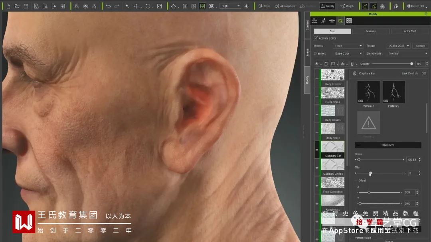Open the Material dropdown showing Head
Viewport: 431px width, 242px height.
click(x=348, y=46)
